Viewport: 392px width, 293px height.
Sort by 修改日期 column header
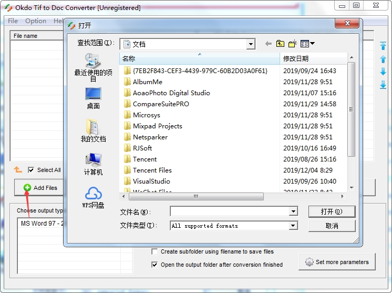313,58
